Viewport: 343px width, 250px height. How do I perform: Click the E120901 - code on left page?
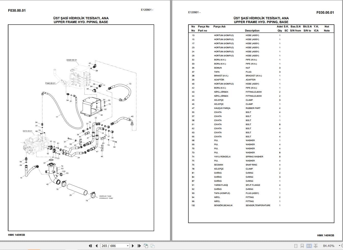(x=147, y=10)
